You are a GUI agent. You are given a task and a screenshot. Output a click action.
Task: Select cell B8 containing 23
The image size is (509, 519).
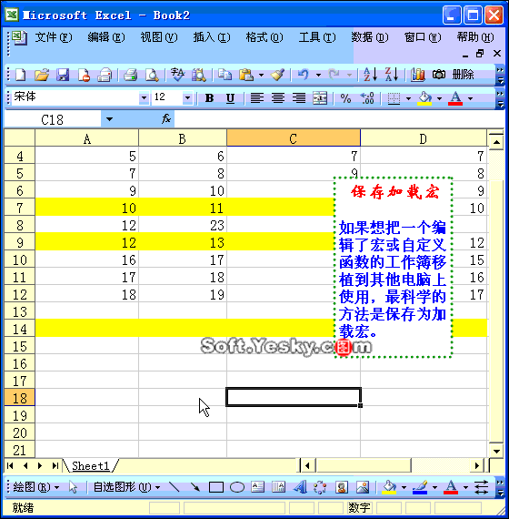183,225
